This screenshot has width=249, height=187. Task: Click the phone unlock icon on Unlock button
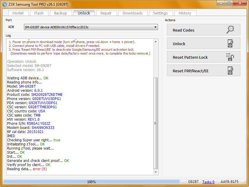230,43
